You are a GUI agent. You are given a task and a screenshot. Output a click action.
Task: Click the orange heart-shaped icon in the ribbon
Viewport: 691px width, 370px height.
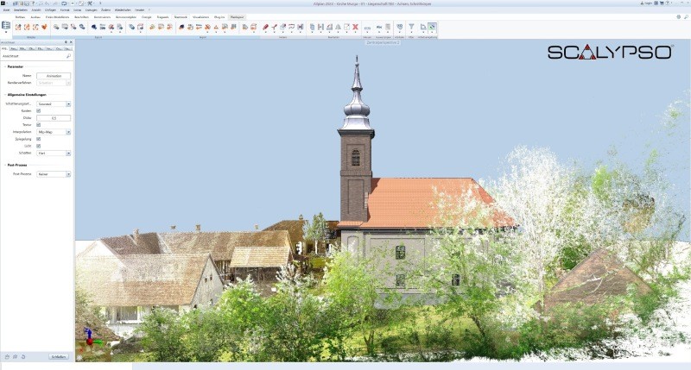pyautogui.click(x=44, y=28)
